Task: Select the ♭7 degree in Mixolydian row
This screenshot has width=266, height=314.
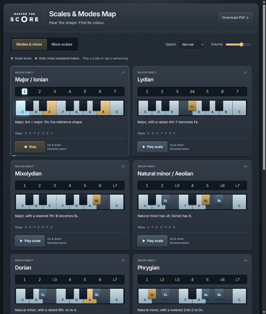Action: pyautogui.click(x=115, y=185)
